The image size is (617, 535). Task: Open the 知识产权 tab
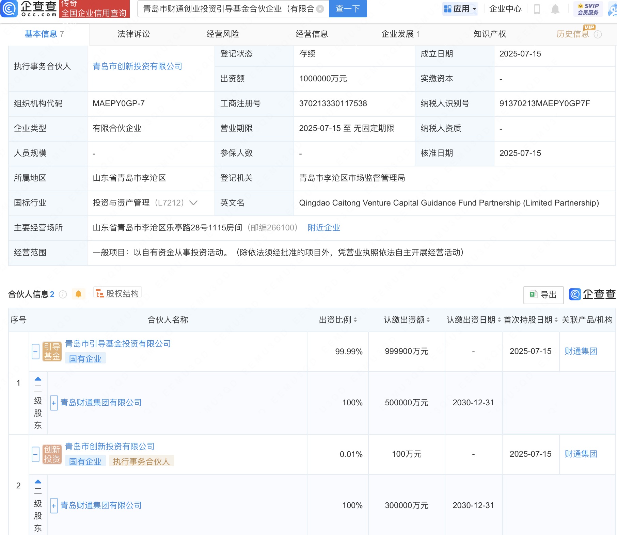coord(490,34)
